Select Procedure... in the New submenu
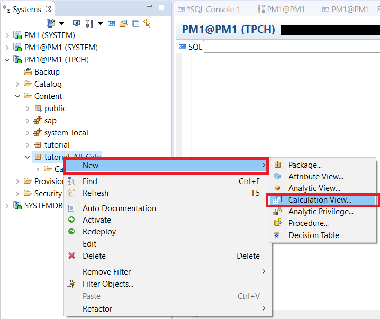The image size is (380, 319). coord(323,223)
